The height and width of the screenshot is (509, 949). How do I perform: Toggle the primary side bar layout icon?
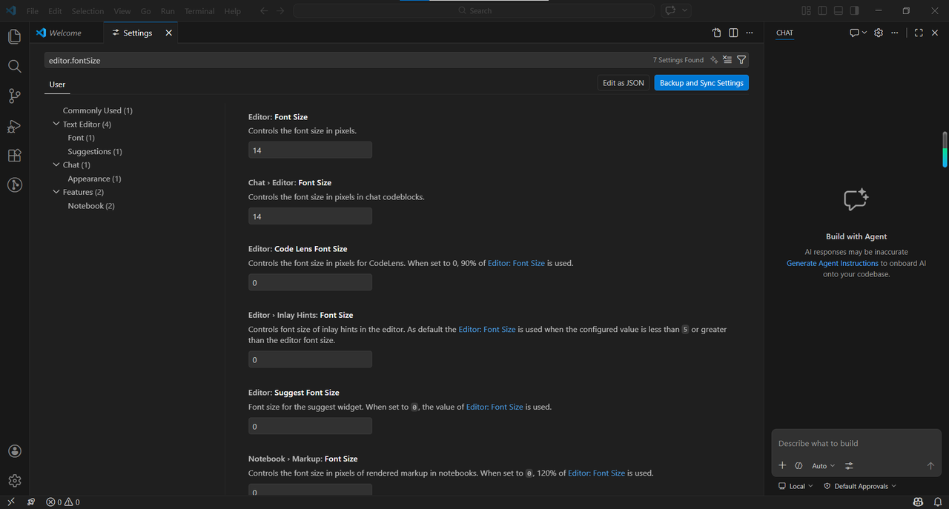click(822, 11)
